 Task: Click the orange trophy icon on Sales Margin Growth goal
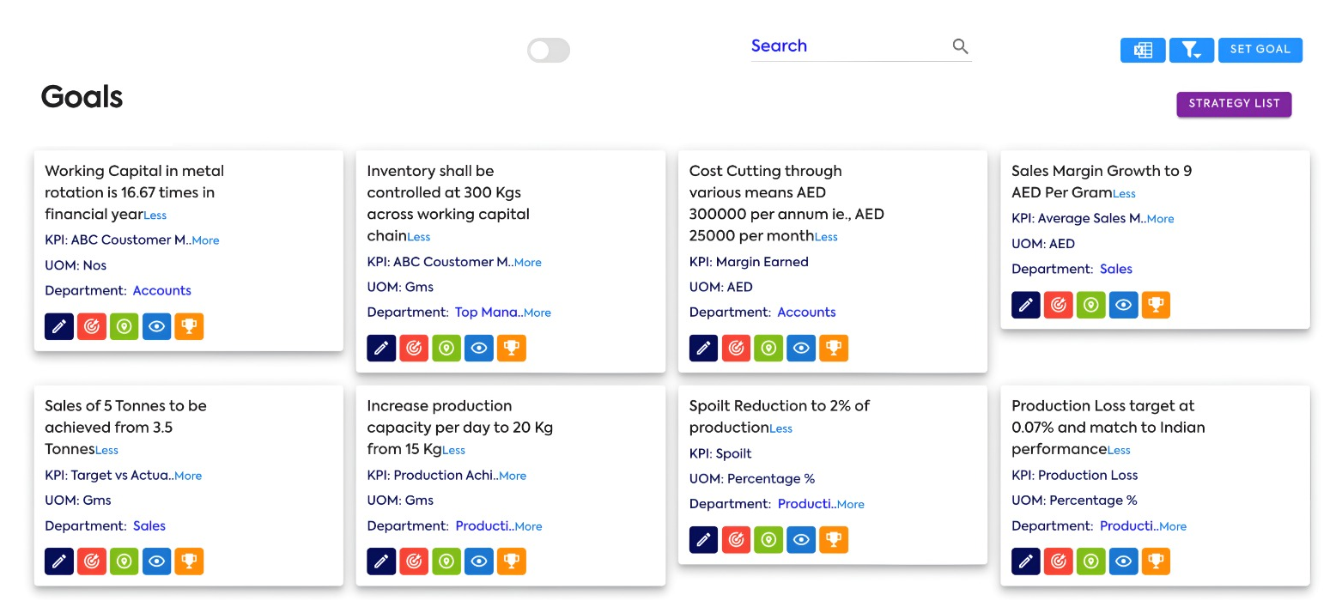pos(1156,305)
